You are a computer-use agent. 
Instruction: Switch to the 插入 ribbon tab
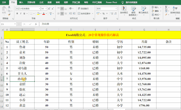pos(21,2)
